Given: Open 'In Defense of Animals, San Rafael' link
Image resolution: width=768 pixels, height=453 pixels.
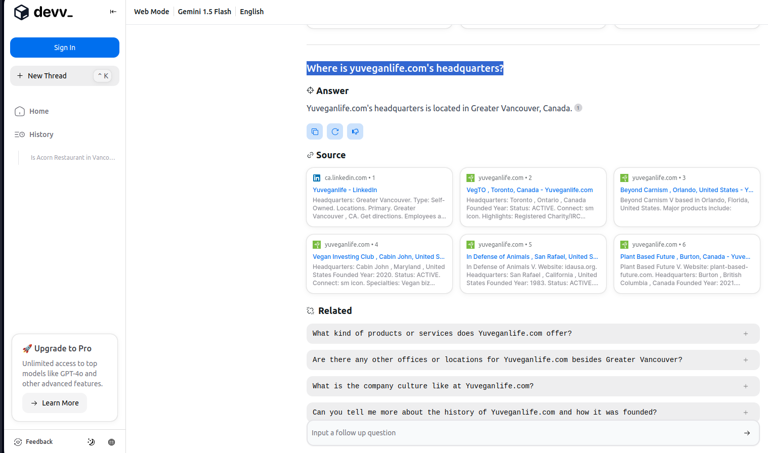Looking at the screenshot, I should [x=532, y=257].
